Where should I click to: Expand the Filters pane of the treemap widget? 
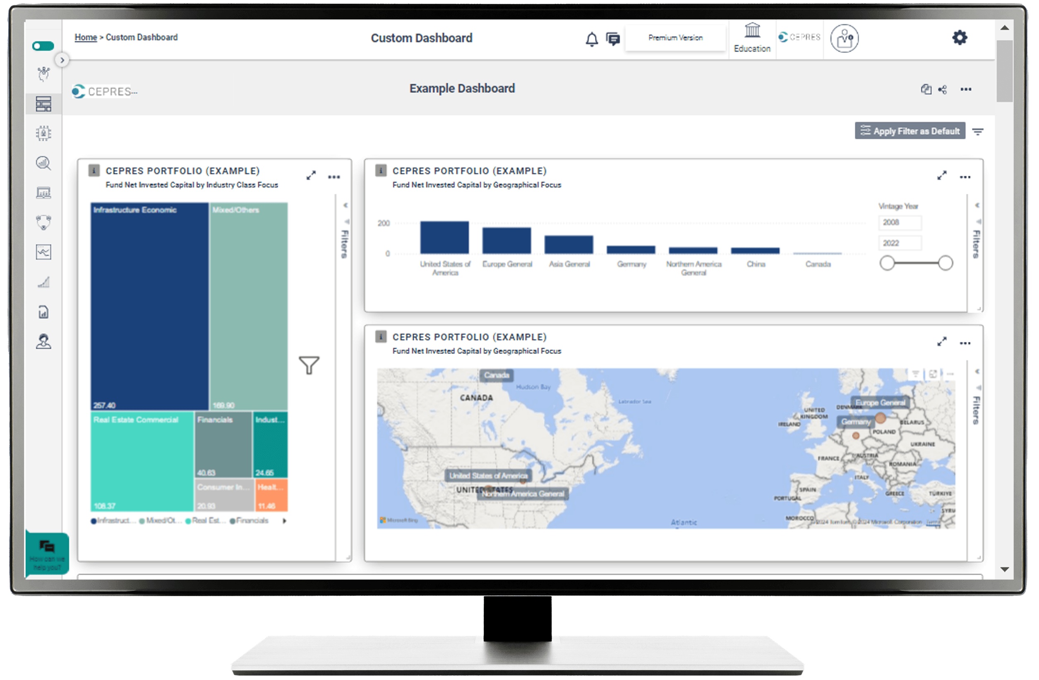346,205
